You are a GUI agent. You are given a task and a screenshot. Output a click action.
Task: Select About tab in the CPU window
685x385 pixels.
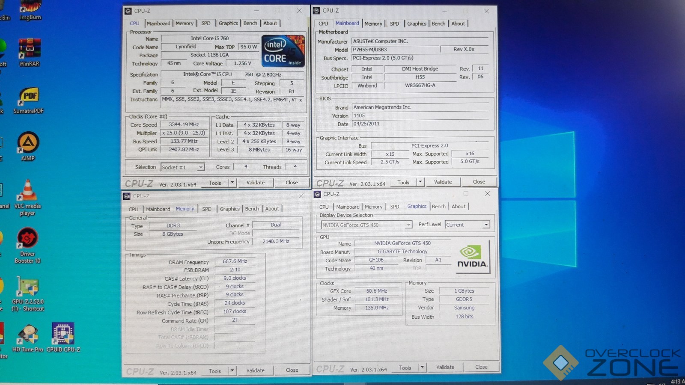(270, 24)
